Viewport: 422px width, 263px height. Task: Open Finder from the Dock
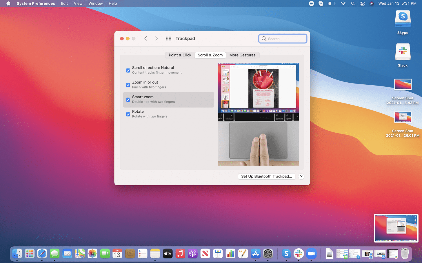pos(17,254)
